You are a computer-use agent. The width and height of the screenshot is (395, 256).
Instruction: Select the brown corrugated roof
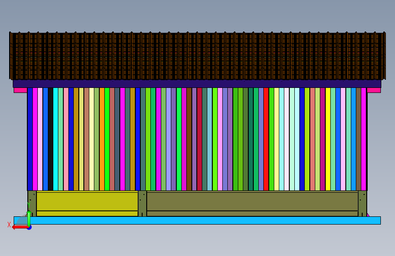pos(198,56)
